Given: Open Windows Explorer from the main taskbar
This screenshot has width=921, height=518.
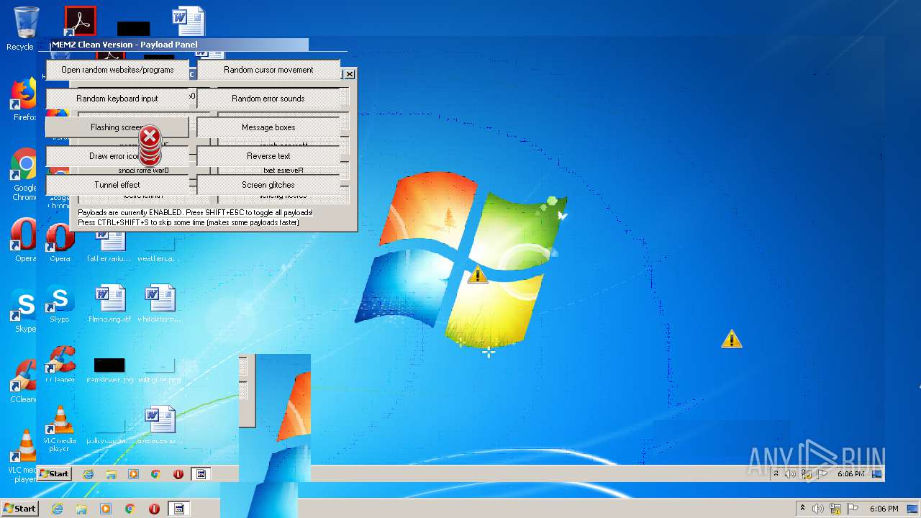Looking at the screenshot, I should coord(81,509).
